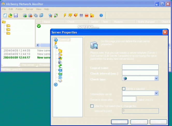Select the blue clock item in properties tree
The width and height of the screenshot is (172, 126).
point(56,85)
